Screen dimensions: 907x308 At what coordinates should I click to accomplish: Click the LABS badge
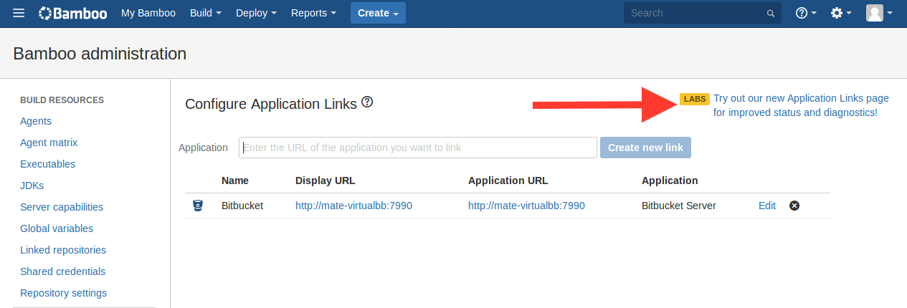point(694,99)
